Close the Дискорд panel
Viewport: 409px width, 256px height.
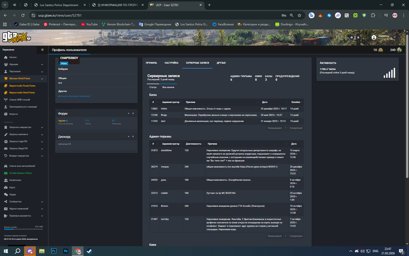tap(133, 137)
